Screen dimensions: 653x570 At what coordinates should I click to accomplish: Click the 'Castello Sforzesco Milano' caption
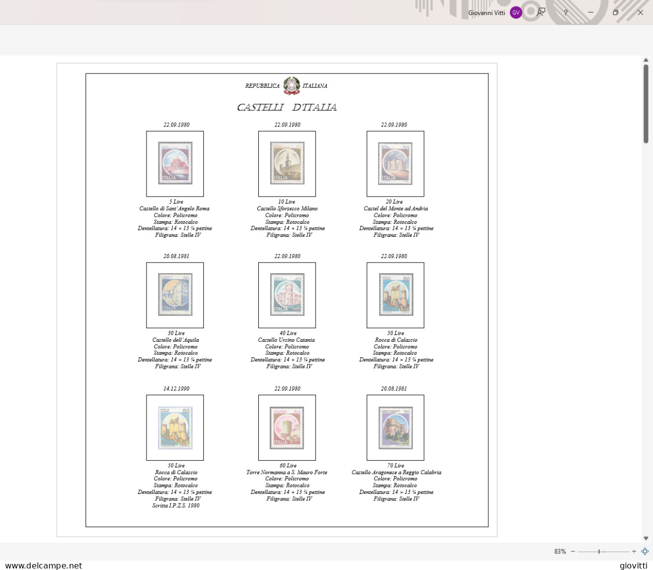[287, 209]
